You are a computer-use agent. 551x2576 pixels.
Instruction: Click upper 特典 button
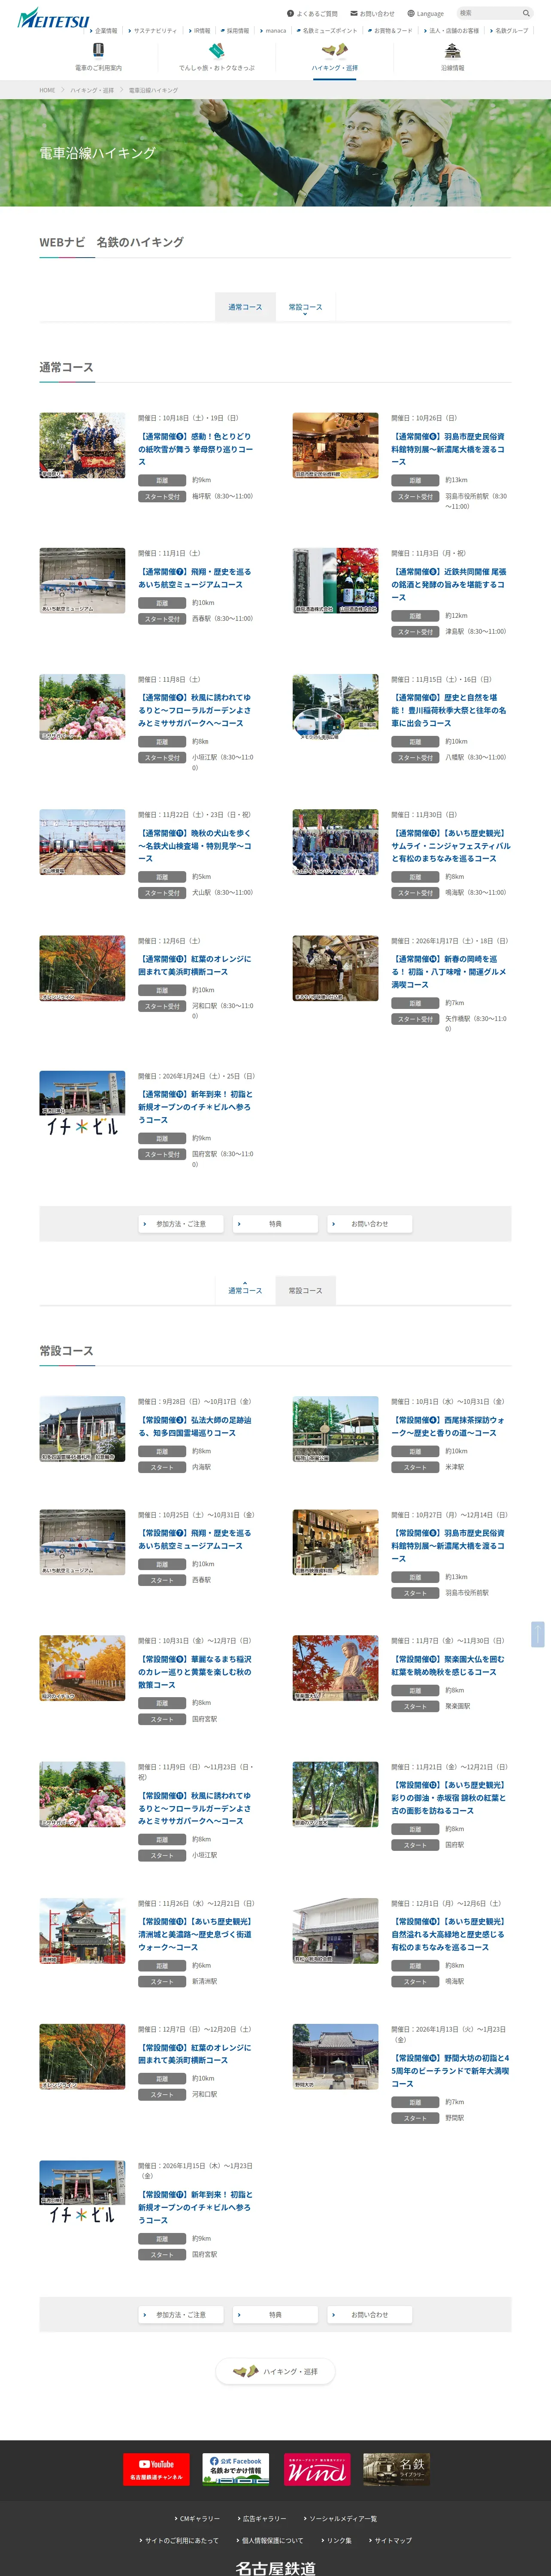pyautogui.click(x=275, y=1223)
